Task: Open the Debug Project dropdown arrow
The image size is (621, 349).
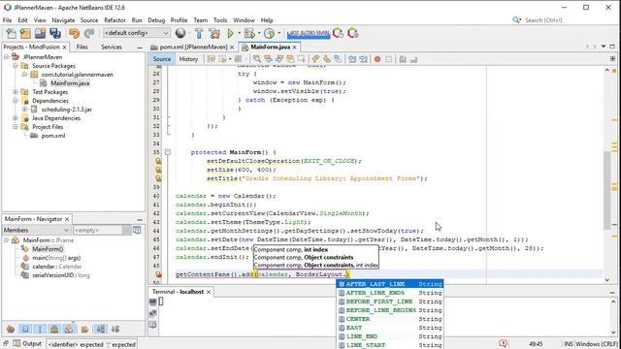Action: [x=259, y=33]
